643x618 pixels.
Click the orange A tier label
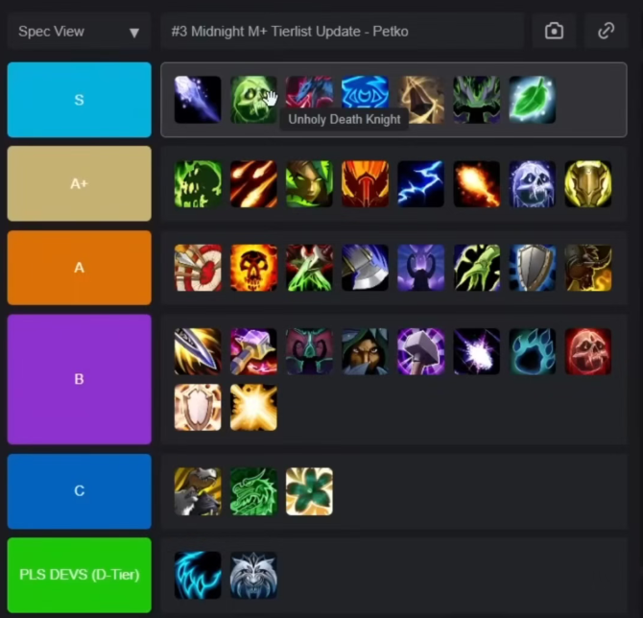(x=79, y=268)
